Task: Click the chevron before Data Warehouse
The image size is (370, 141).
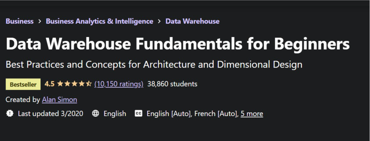Action: point(159,21)
